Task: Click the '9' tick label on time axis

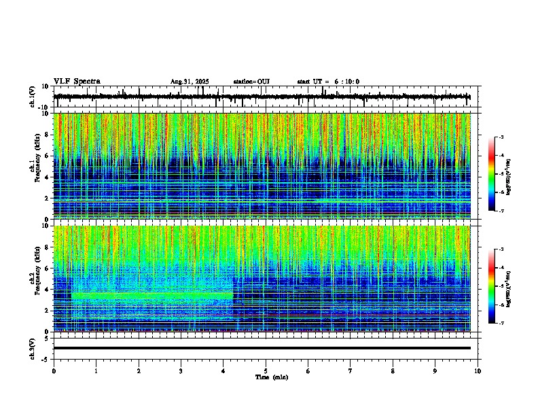Action: pos(435,371)
